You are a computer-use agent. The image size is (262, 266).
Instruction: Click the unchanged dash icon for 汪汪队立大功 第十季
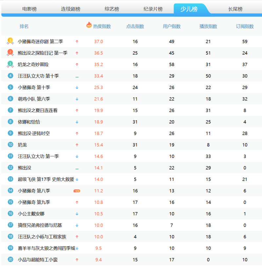point(77,77)
